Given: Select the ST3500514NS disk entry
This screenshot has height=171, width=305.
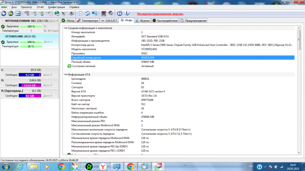Looking at the screenshot, I should [30, 41].
